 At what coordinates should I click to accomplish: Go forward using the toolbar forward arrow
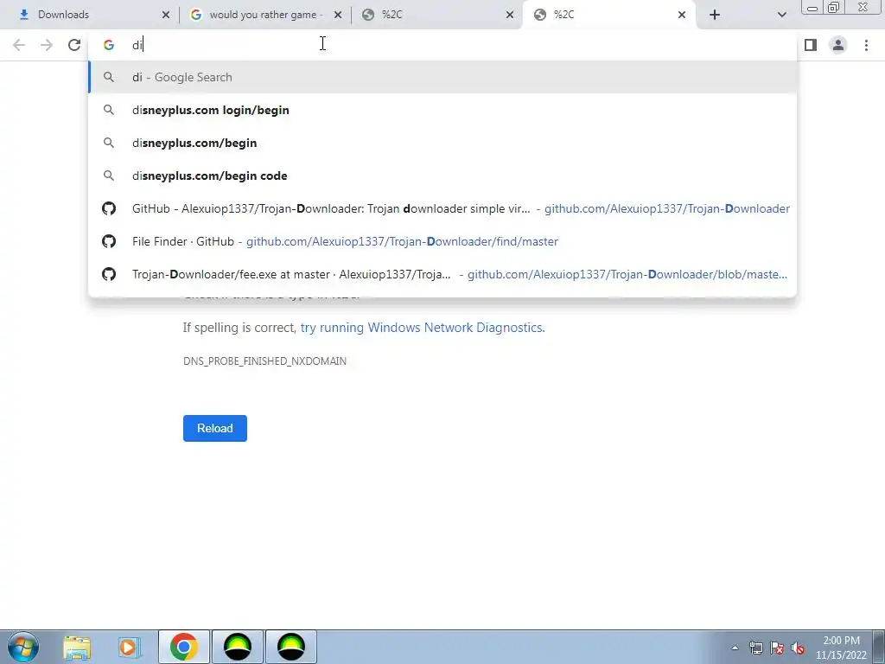click(47, 45)
